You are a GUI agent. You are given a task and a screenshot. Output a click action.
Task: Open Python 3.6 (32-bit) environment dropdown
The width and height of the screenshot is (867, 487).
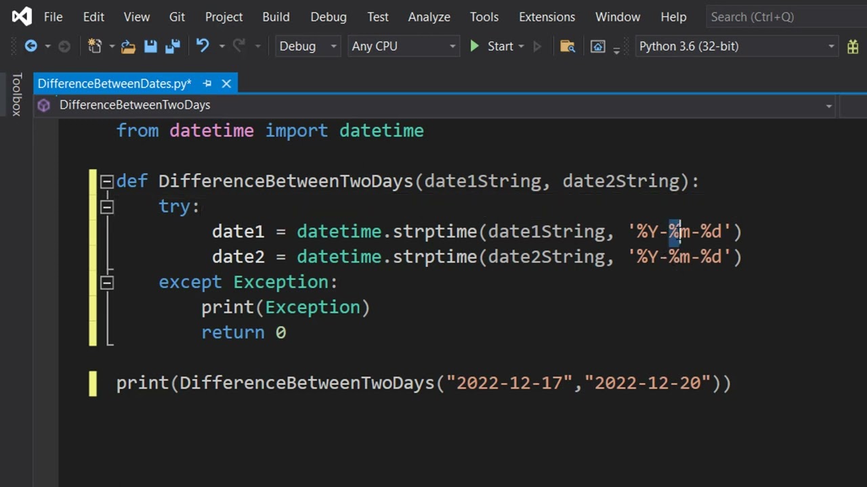(x=737, y=46)
